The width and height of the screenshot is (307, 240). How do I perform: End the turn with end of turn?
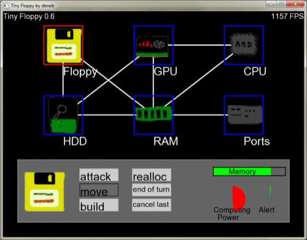coord(152,190)
